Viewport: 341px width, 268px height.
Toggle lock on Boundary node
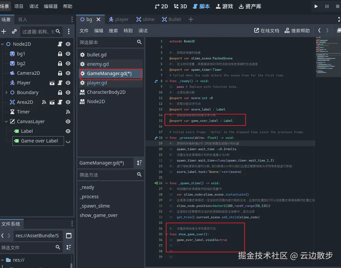(60, 92)
